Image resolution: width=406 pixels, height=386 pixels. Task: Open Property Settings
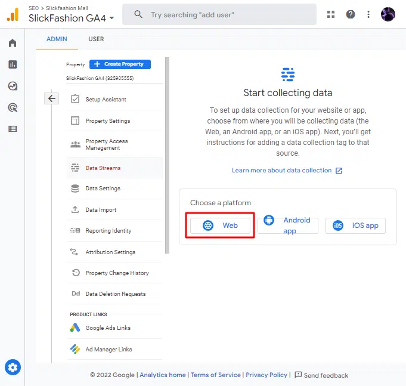point(114,121)
